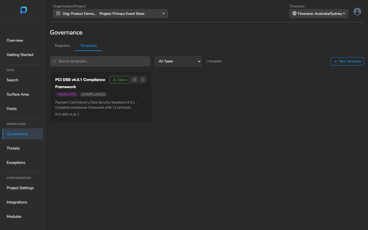Viewport: 368px width, 230px height.
Task: Click the COMPLIANCE tag badge
Action: (93, 94)
